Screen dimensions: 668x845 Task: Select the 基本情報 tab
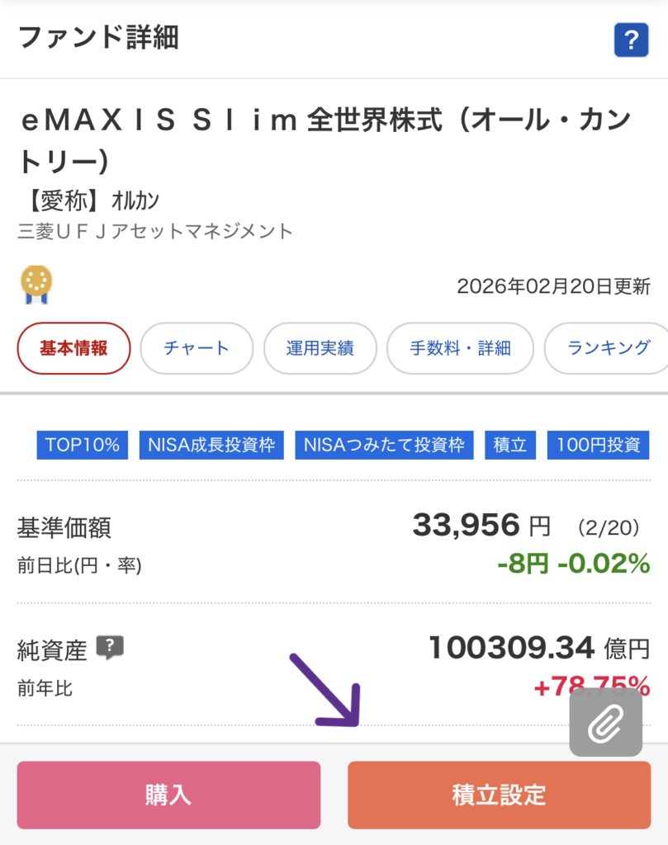73,348
